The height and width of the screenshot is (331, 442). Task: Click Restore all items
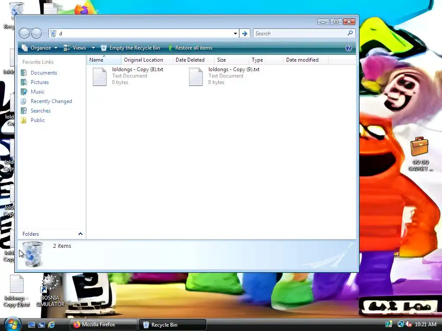click(190, 48)
